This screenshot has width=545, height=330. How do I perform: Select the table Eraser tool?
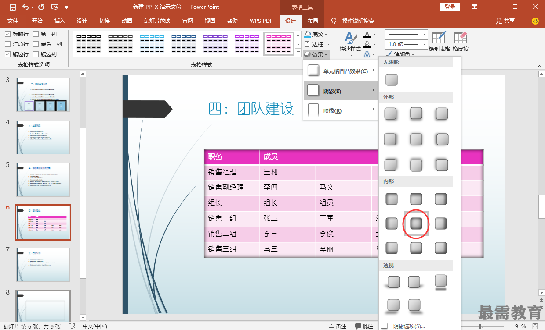(x=461, y=41)
